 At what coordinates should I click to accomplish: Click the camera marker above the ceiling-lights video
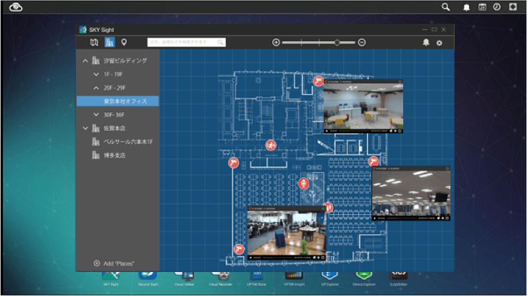373,161
